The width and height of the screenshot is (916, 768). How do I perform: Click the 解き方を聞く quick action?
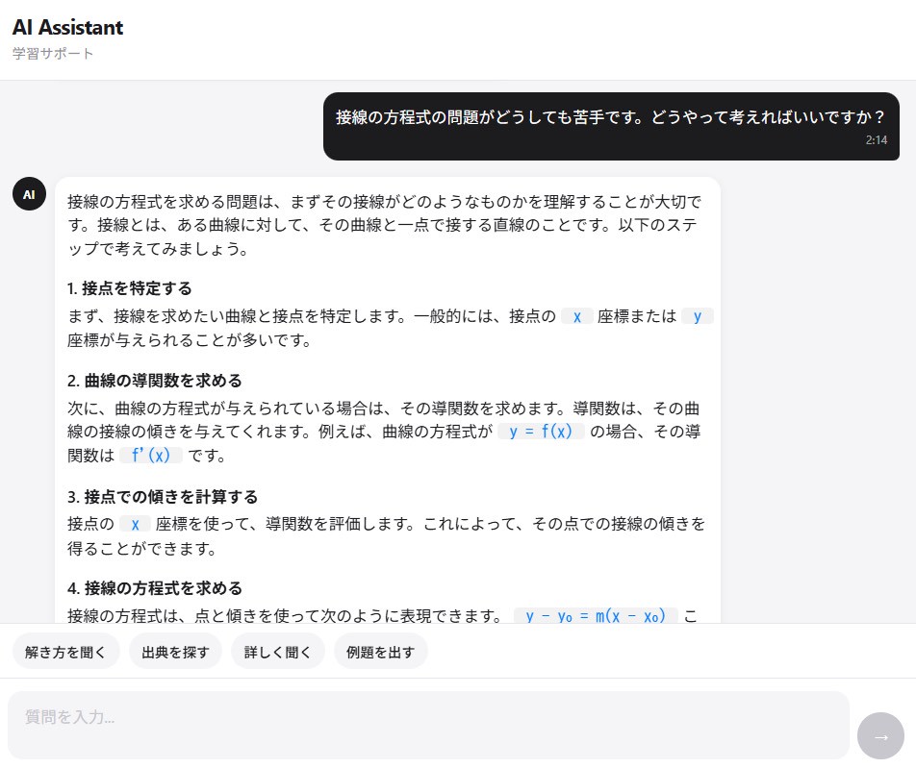[x=65, y=651]
